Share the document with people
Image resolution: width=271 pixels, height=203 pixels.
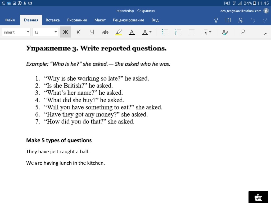pyautogui.click(x=241, y=20)
